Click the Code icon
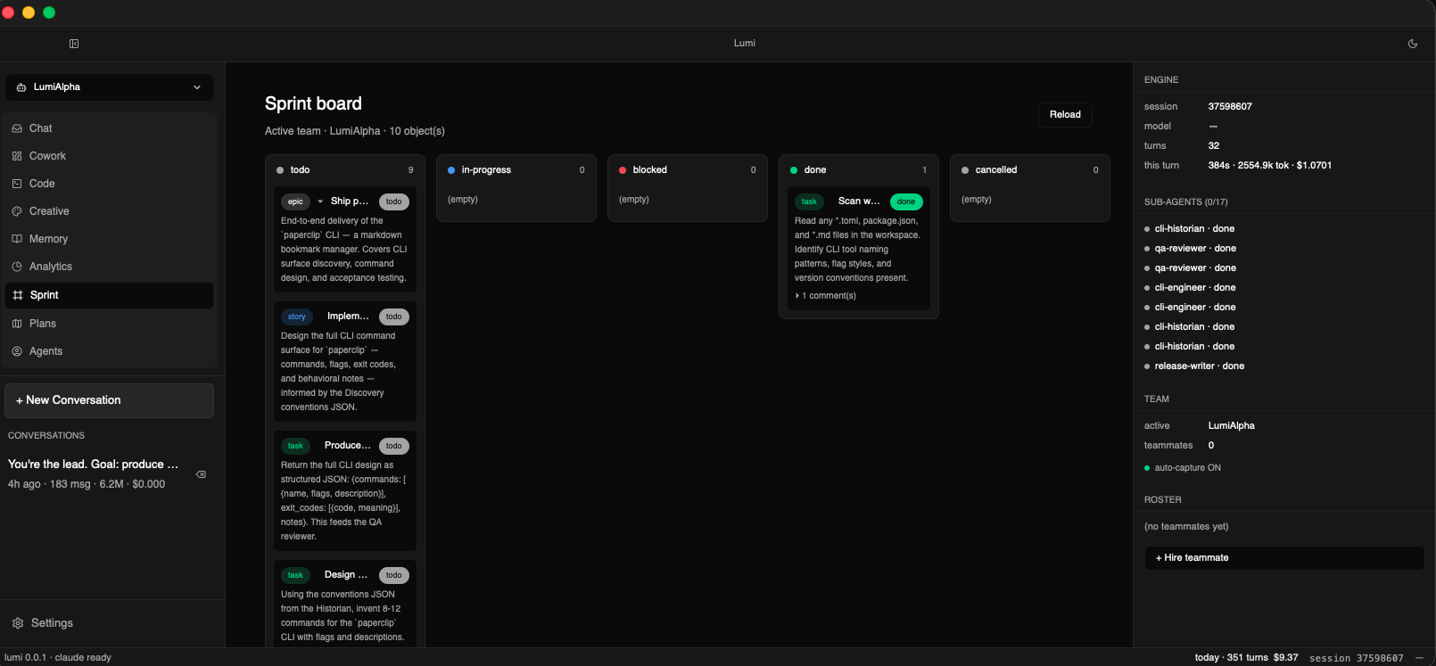Screen dimensions: 1436x666 (x=17, y=184)
